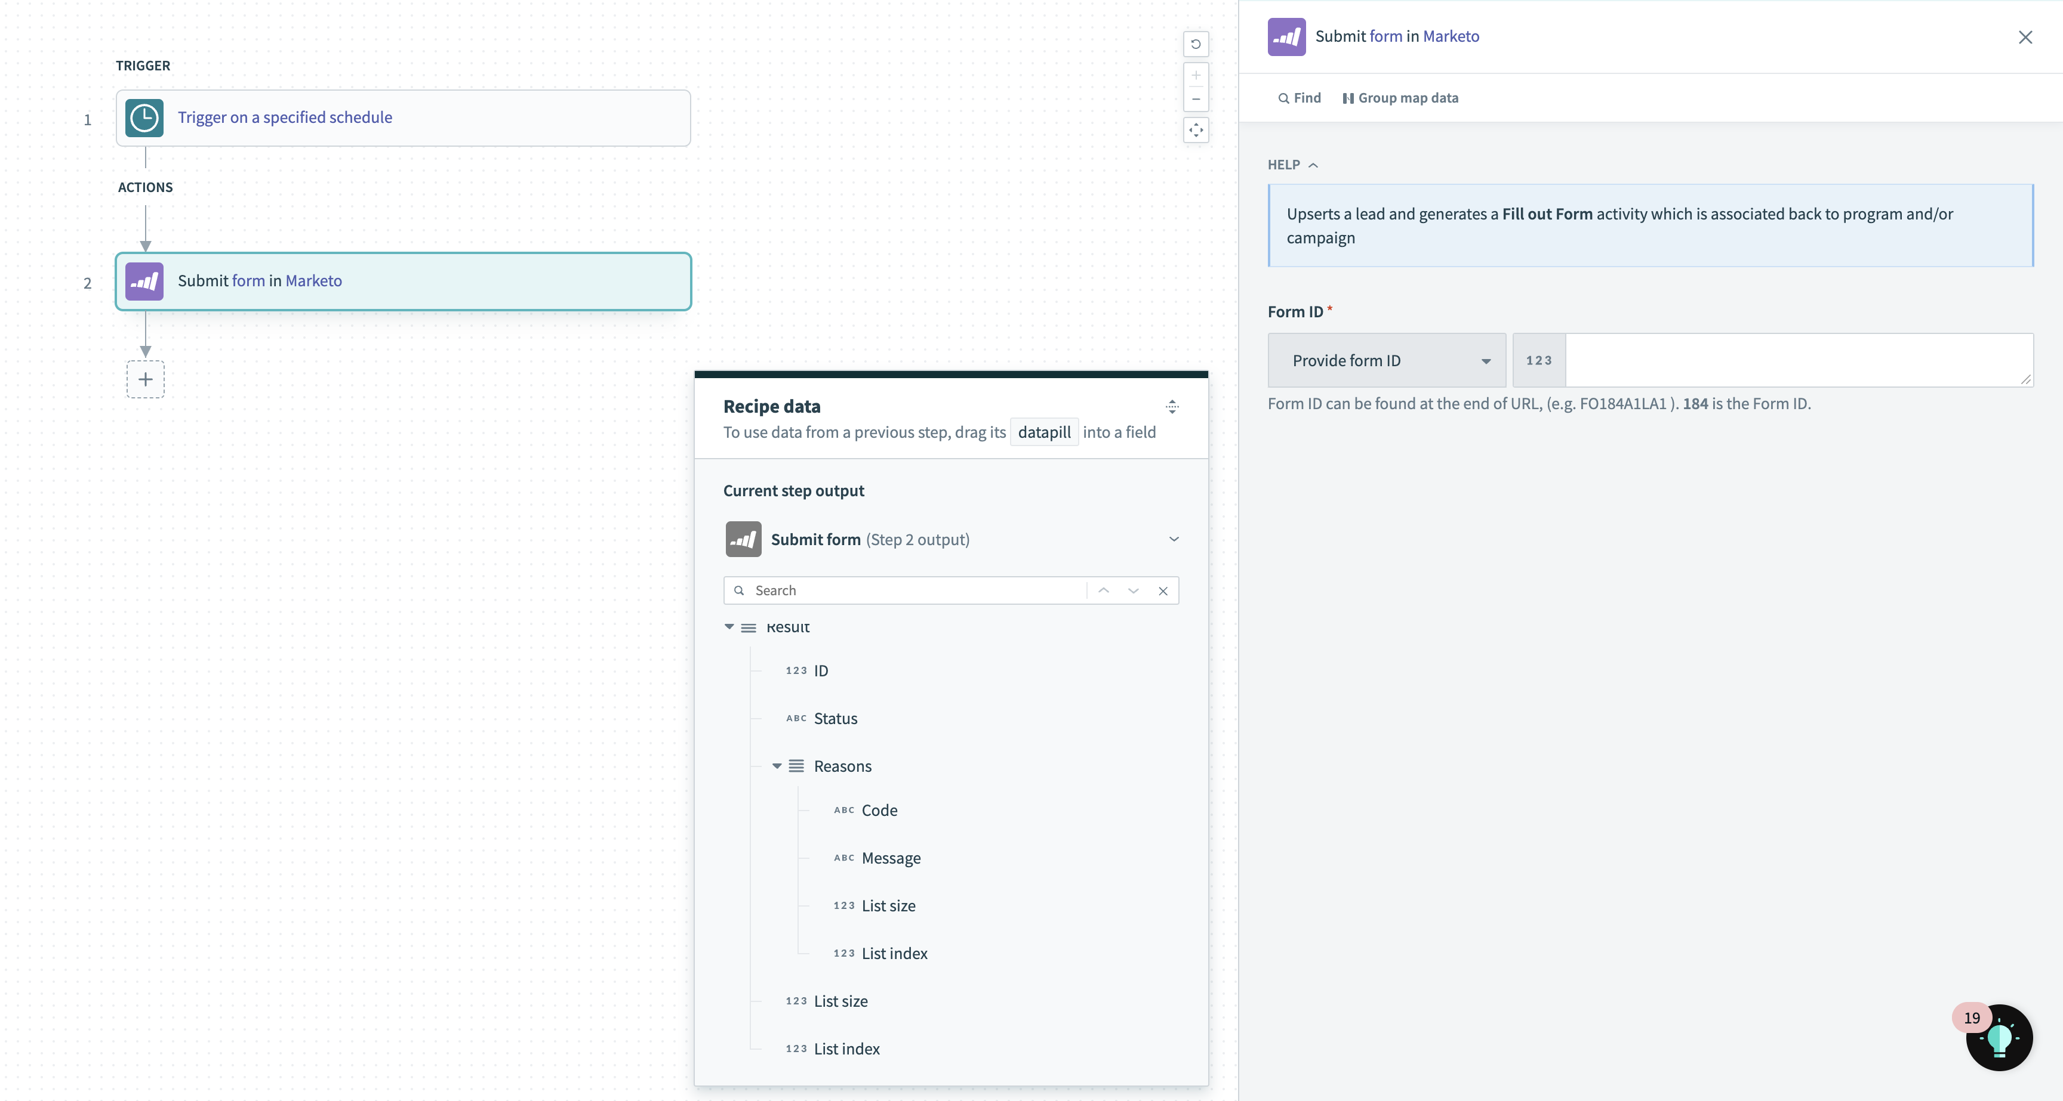2063x1101 pixels.
Task: Collapse the Reasons list in Recipe data
Action: [775, 766]
